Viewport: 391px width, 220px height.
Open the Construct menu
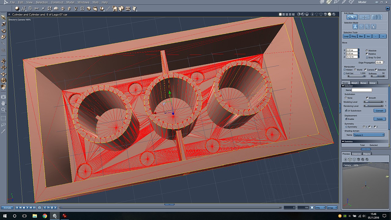coord(57,2)
